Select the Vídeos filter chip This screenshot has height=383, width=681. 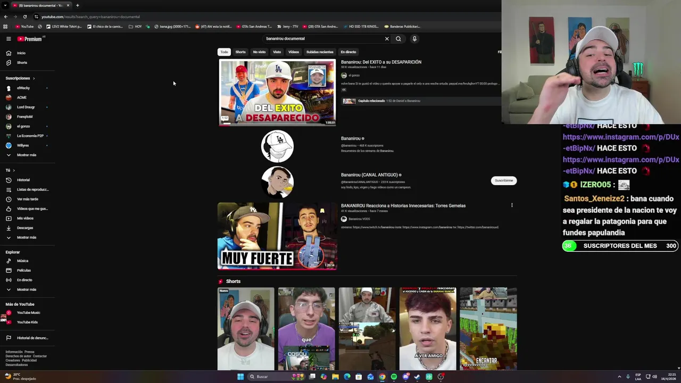pos(294,52)
